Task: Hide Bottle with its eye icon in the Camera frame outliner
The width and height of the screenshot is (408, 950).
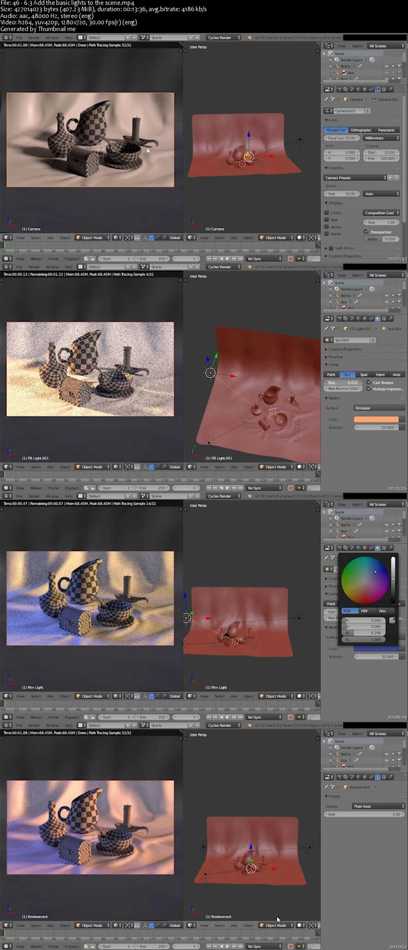Action: (387, 66)
